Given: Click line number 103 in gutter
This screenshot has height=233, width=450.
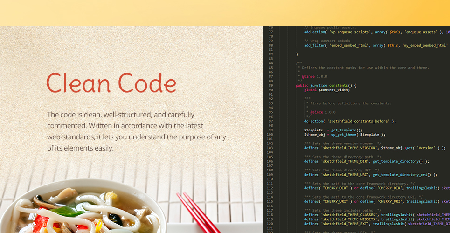Looking at the screenshot, I should 270,148.
